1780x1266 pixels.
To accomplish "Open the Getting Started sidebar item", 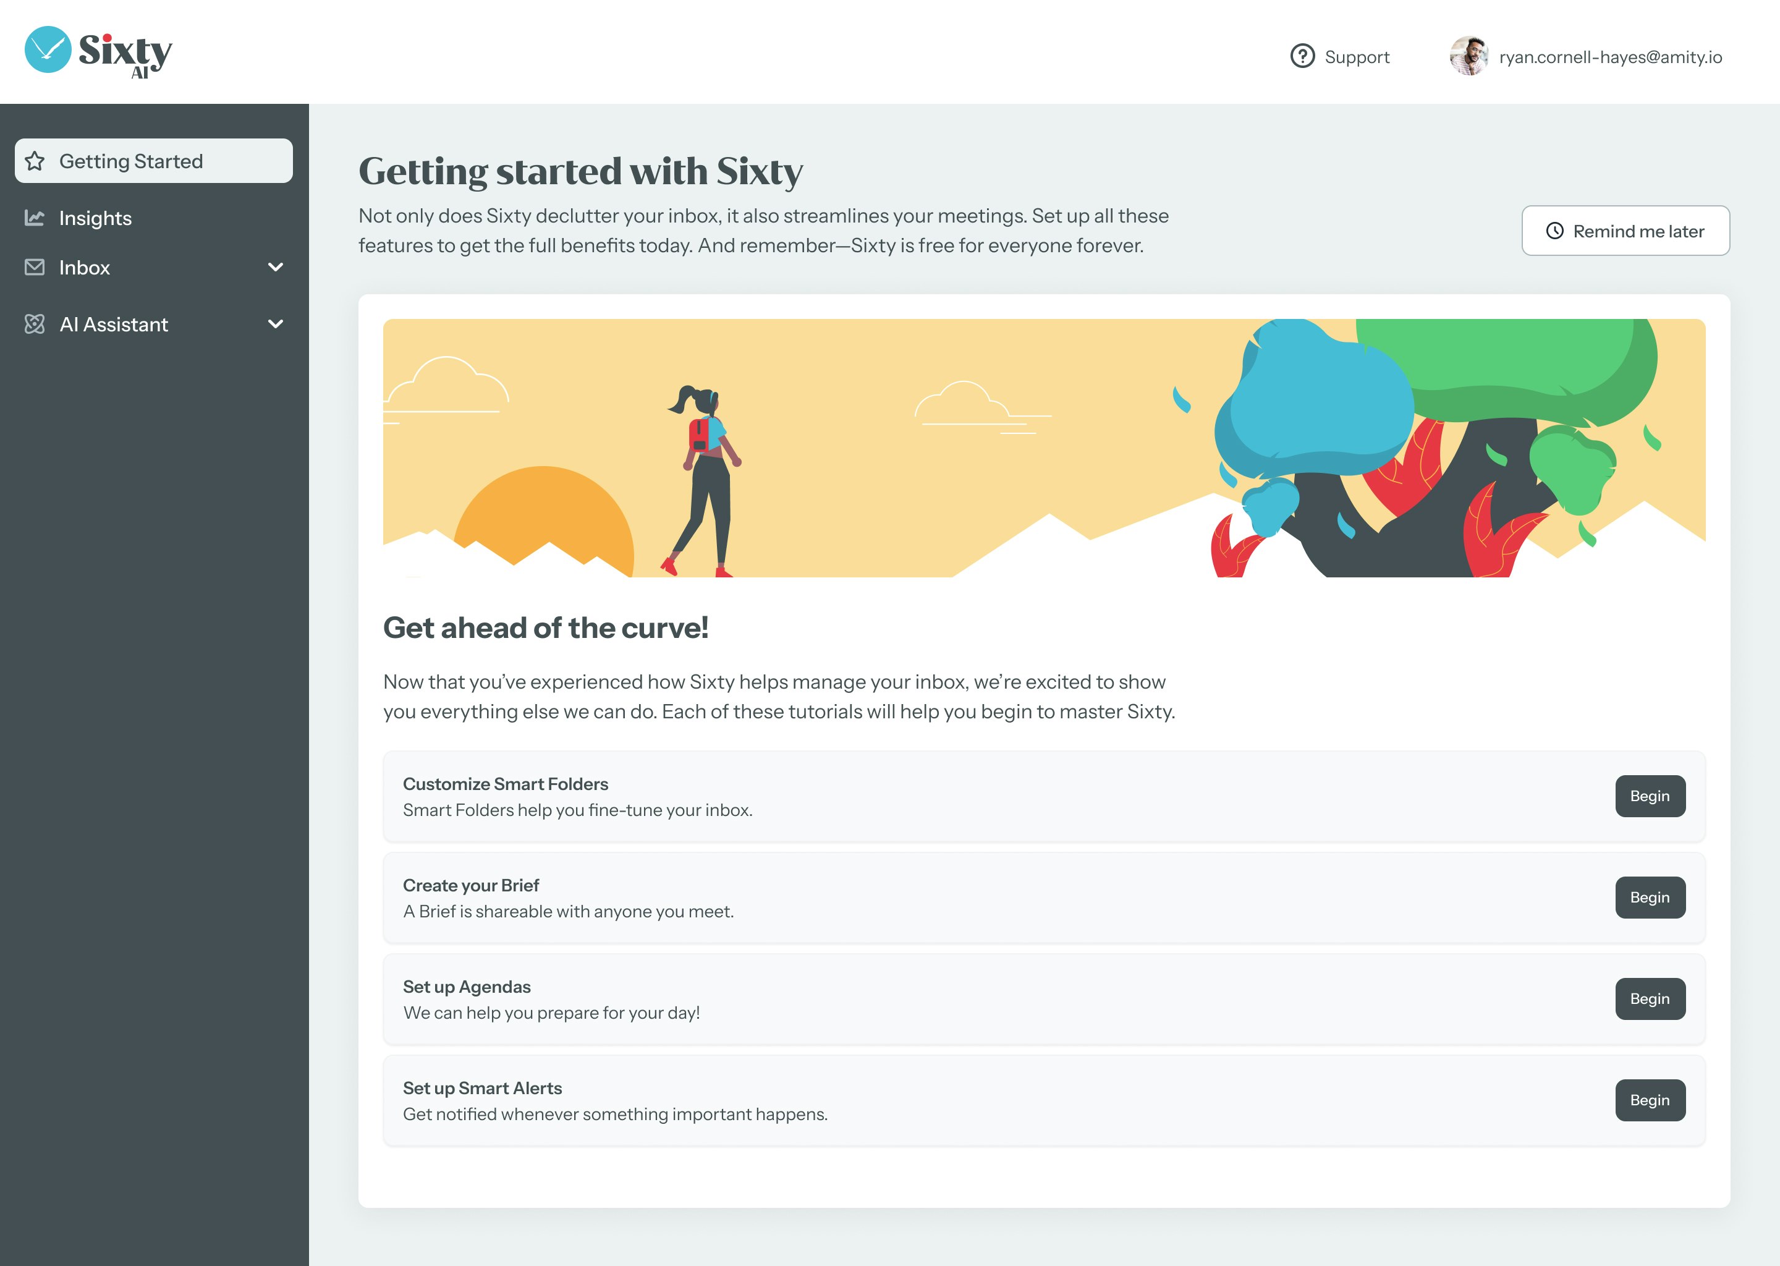I will (131, 161).
